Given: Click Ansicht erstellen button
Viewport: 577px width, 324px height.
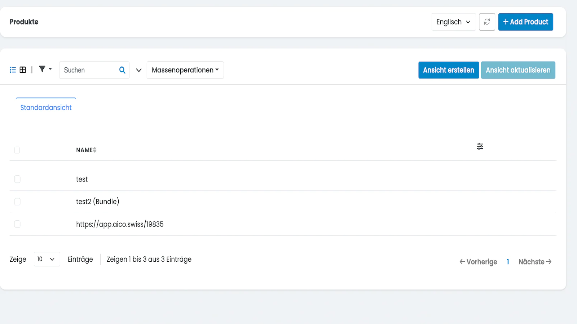Looking at the screenshot, I should coord(448,70).
